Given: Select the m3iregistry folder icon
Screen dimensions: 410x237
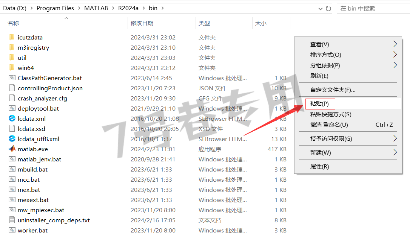Looking at the screenshot, I should (12, 47).
